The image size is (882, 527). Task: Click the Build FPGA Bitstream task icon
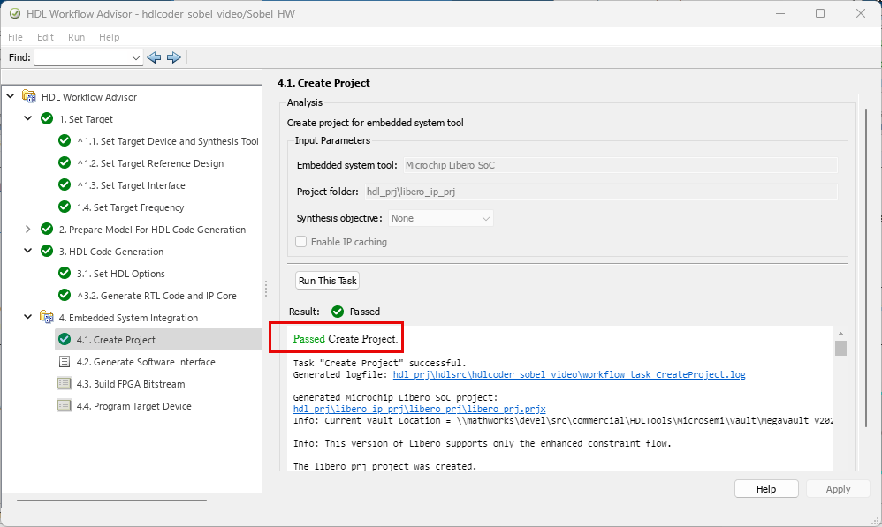click(64, 384)
